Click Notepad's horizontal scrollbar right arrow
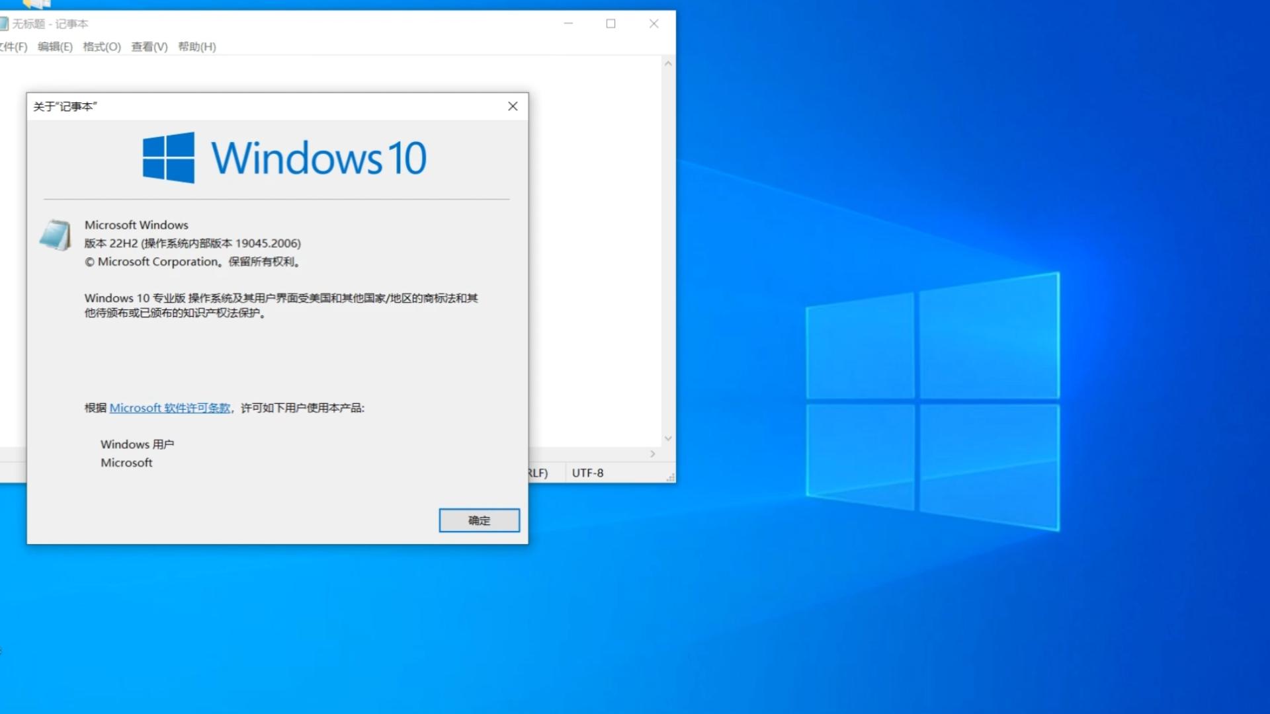 pyautogui.click(x=653, y=454)
